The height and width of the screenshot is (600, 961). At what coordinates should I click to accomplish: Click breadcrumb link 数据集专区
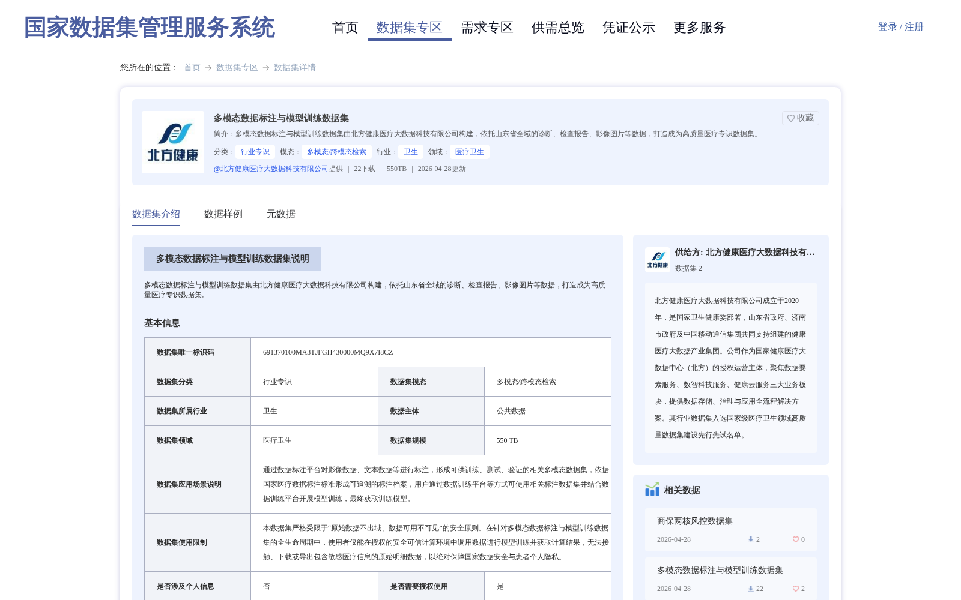coord(237,67)
